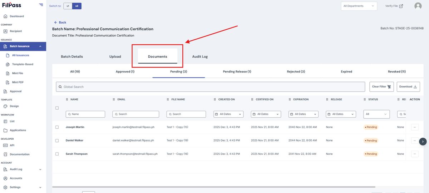Screen dimensions: 429x193
Task: Click FilPass logo
Action: (12, 5)
